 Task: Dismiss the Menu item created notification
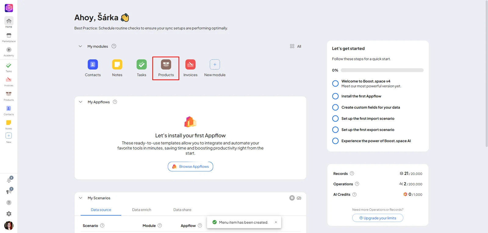coord(276,222)
